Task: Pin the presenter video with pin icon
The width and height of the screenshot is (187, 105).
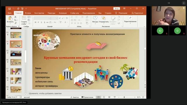Action: pyautogui.click(x=184, y=8)
